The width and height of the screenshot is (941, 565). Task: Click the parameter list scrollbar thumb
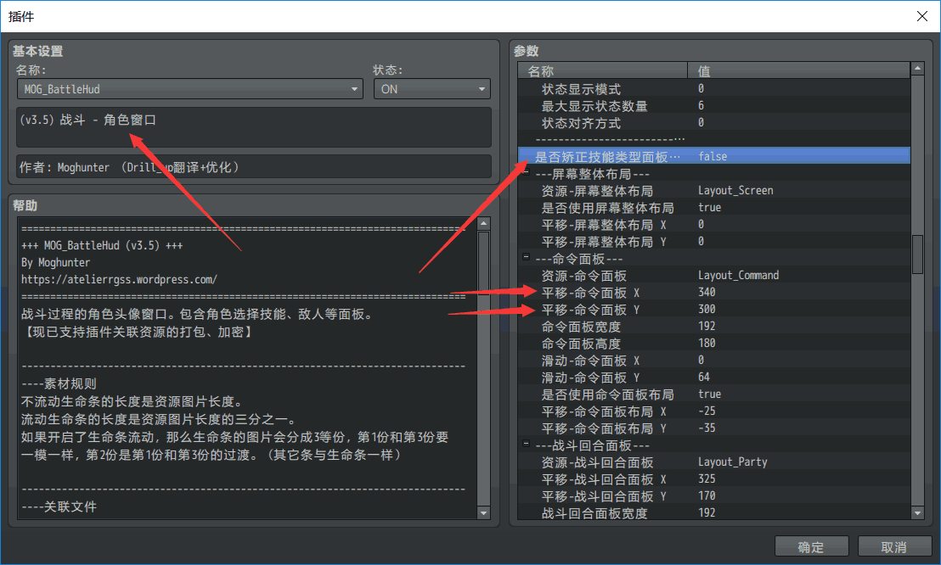pyautogui.click(x=917, y=255)
